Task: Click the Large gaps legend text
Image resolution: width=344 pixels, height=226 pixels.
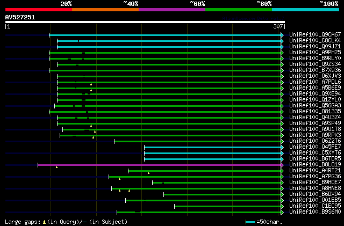Action: pos(66,222)
